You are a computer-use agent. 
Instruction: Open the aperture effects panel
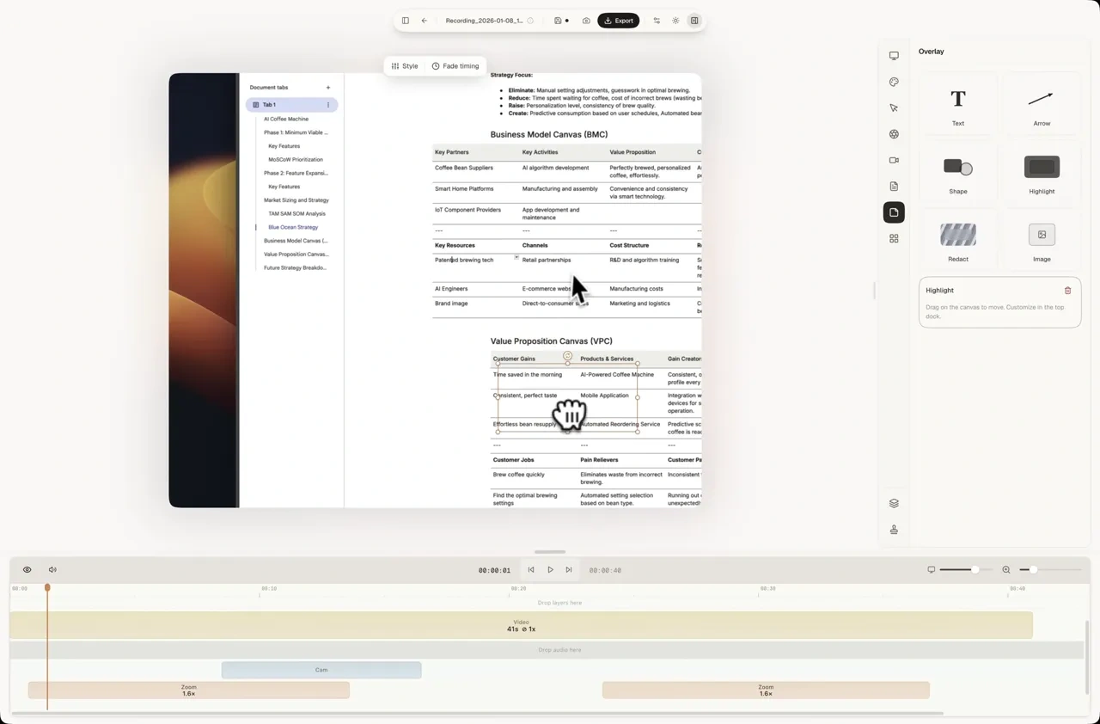coord(894,134)
